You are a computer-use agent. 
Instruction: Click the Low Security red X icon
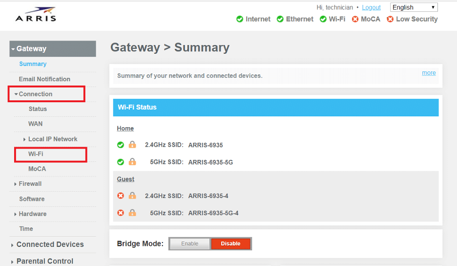coord(390,19)
